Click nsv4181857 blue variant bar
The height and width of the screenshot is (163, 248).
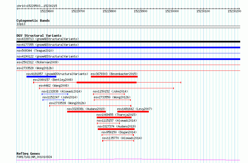point(41,77)
